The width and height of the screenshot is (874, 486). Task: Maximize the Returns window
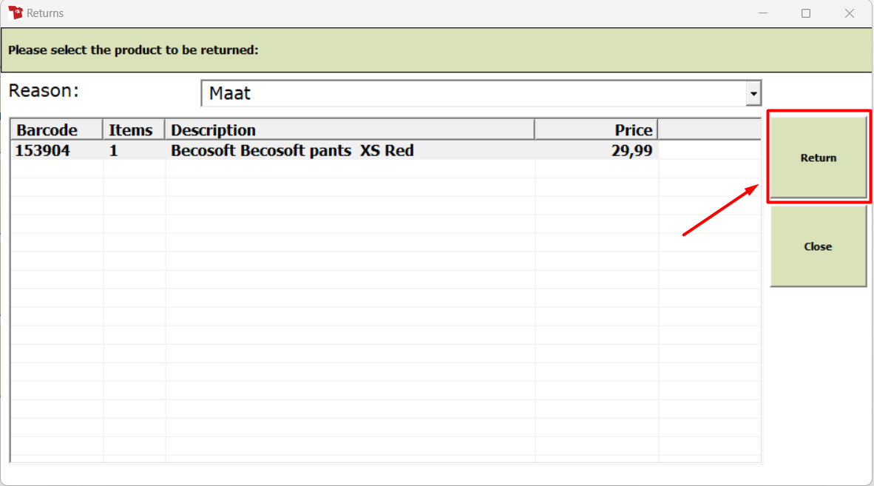[x=806, y=13]
